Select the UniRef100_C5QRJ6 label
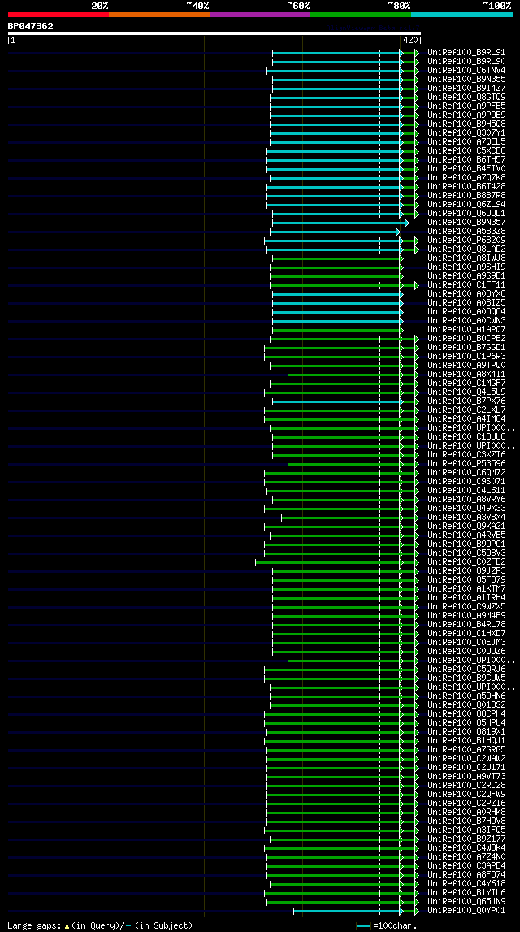 coord(466,670)
